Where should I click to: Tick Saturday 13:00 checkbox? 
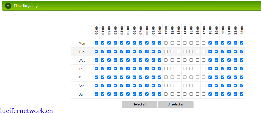point(178,86)
